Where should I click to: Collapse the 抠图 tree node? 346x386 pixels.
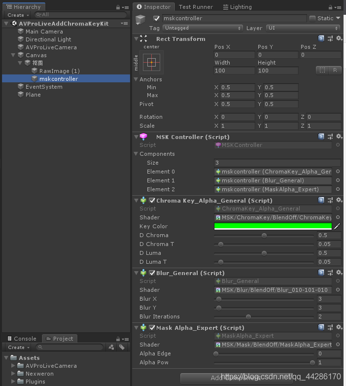pos(20,63)
